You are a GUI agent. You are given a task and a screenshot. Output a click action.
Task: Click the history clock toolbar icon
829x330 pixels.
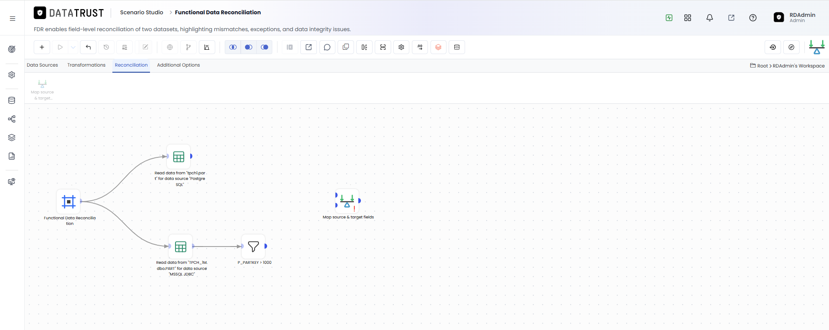click(106, 47)
